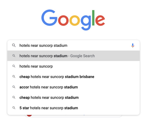Click magnifier icon beside 'cheap hotels stadium brisbane'
Screen dimensions: 148x124
coord(14,76)
